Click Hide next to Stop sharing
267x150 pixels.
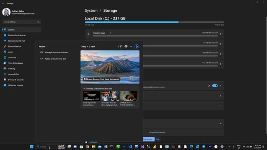tap(158, 139)
